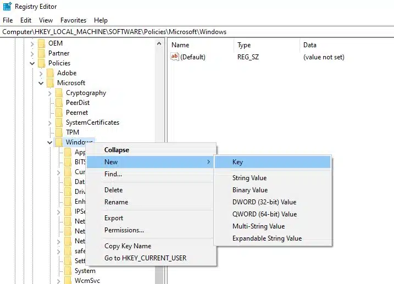Collapse the Windows key chevron

[x=50, y=142]
